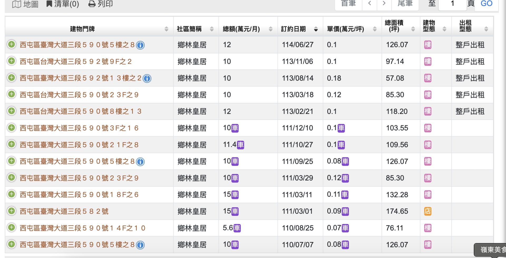Click 樓 badge in 76.11 area row
The height and width of the screenshot is (258, 506).
tap(428, 228)
